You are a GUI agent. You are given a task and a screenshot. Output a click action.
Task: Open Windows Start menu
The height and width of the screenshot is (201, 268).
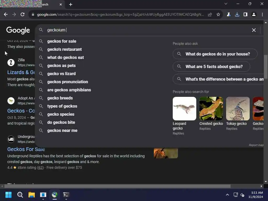click(x=8, y=195)
